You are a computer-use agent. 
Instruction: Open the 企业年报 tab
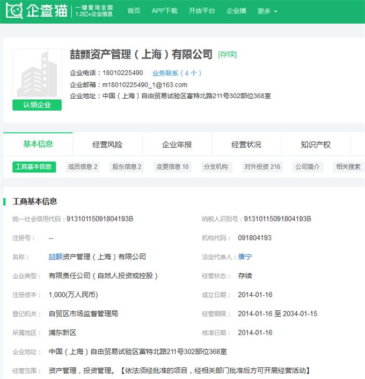177,144
